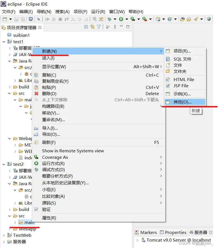This screenshot has width=218, height=248.
Task: Collapse the test2 project node
Action: (4, 164)
